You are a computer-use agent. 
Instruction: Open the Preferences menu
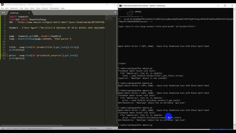coord(54,8)
